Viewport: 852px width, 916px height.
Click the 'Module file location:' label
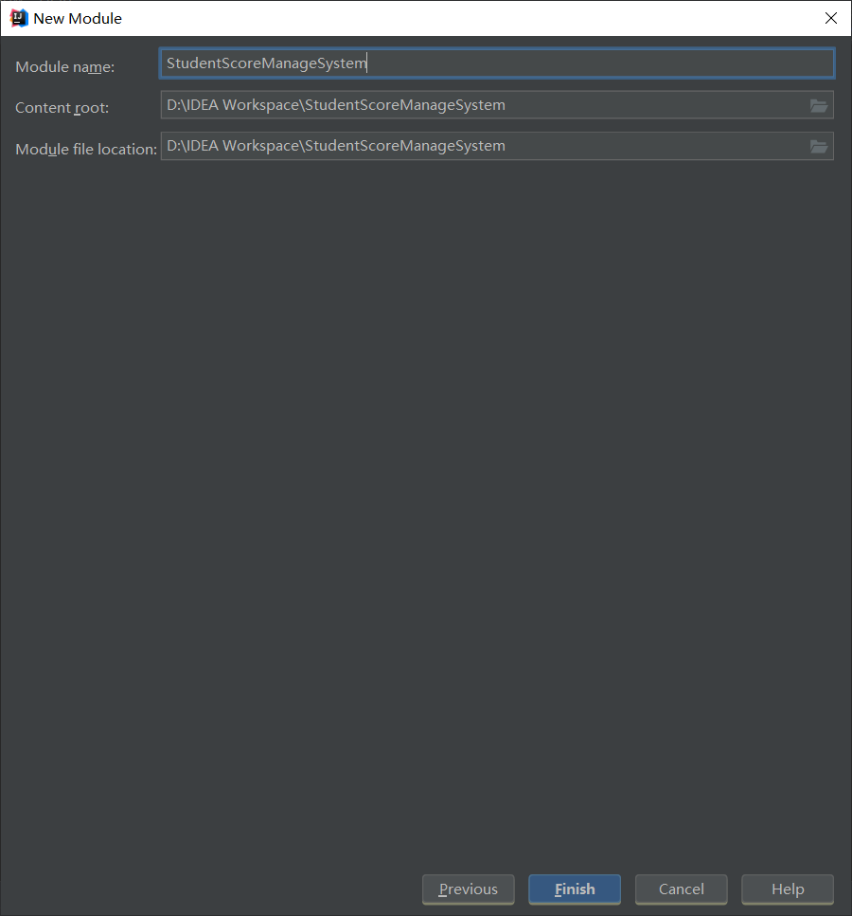coord(86,150)
